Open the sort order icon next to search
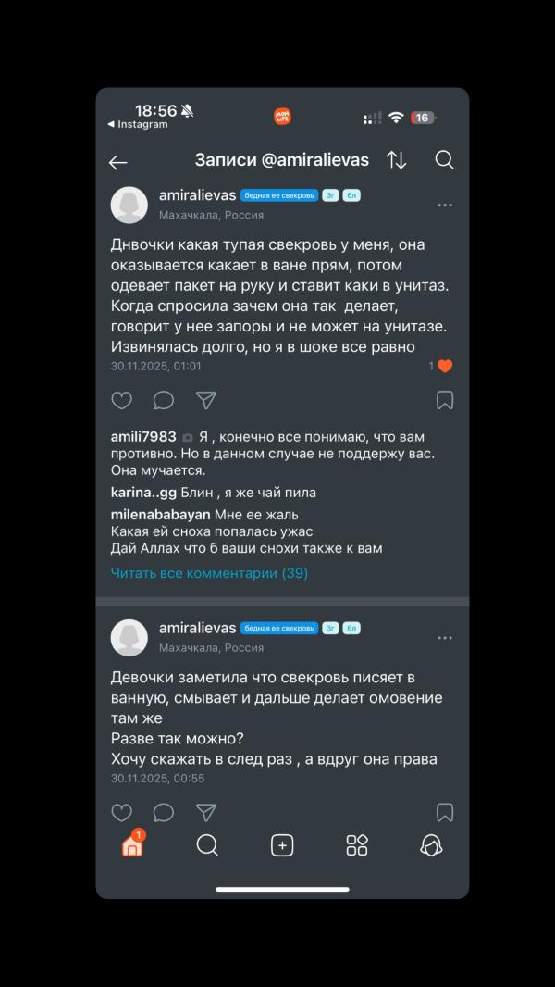The image size is (555, 987). 397,160
